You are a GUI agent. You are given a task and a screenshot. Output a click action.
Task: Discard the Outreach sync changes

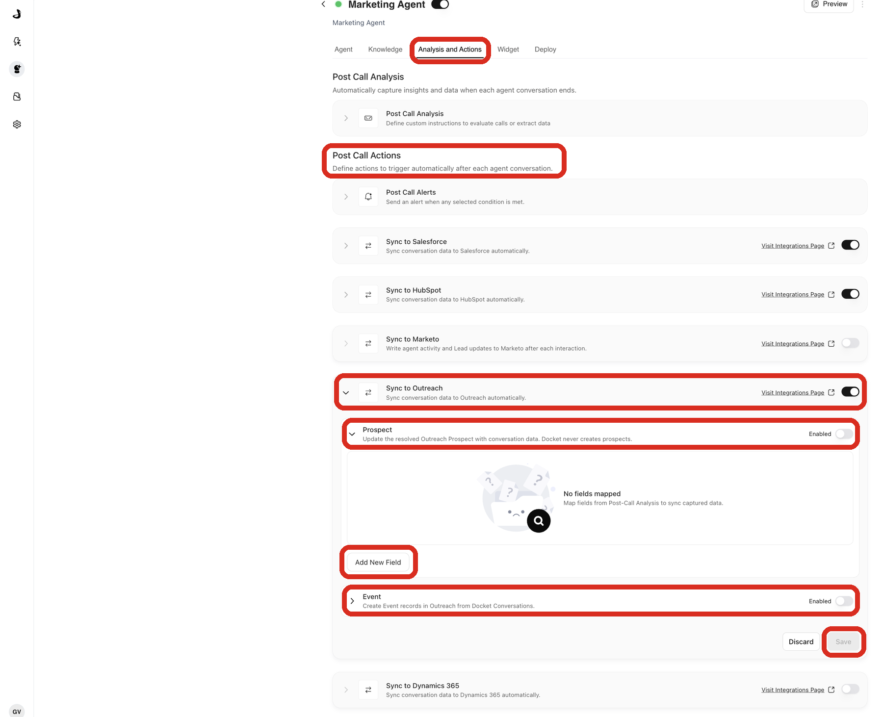801,642
